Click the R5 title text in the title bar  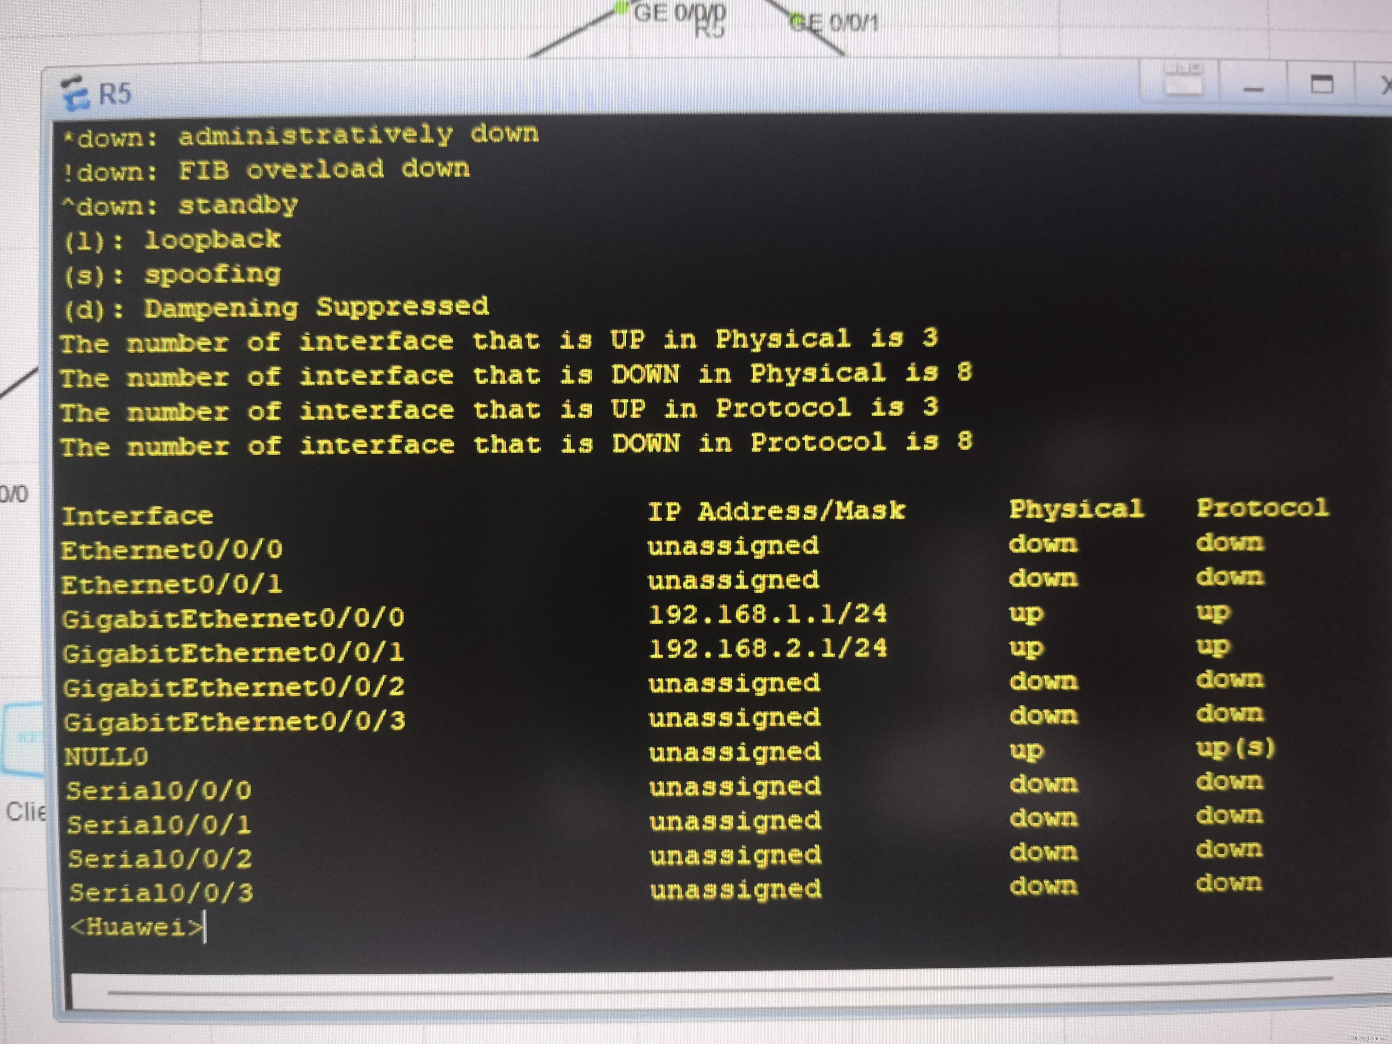[x=115, y=94]
